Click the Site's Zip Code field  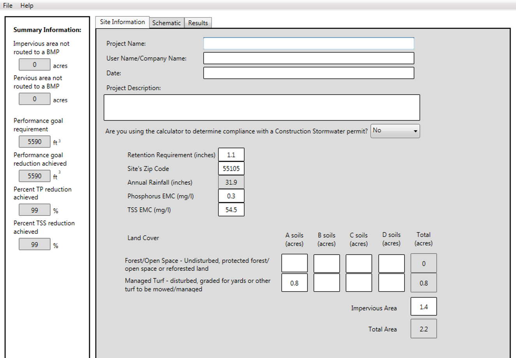pos(232,168)
